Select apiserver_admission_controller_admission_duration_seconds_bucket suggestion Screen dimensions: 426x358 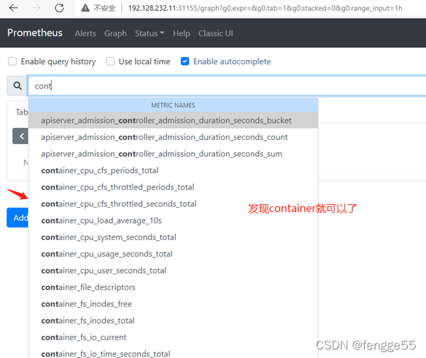tap(173, 121)
